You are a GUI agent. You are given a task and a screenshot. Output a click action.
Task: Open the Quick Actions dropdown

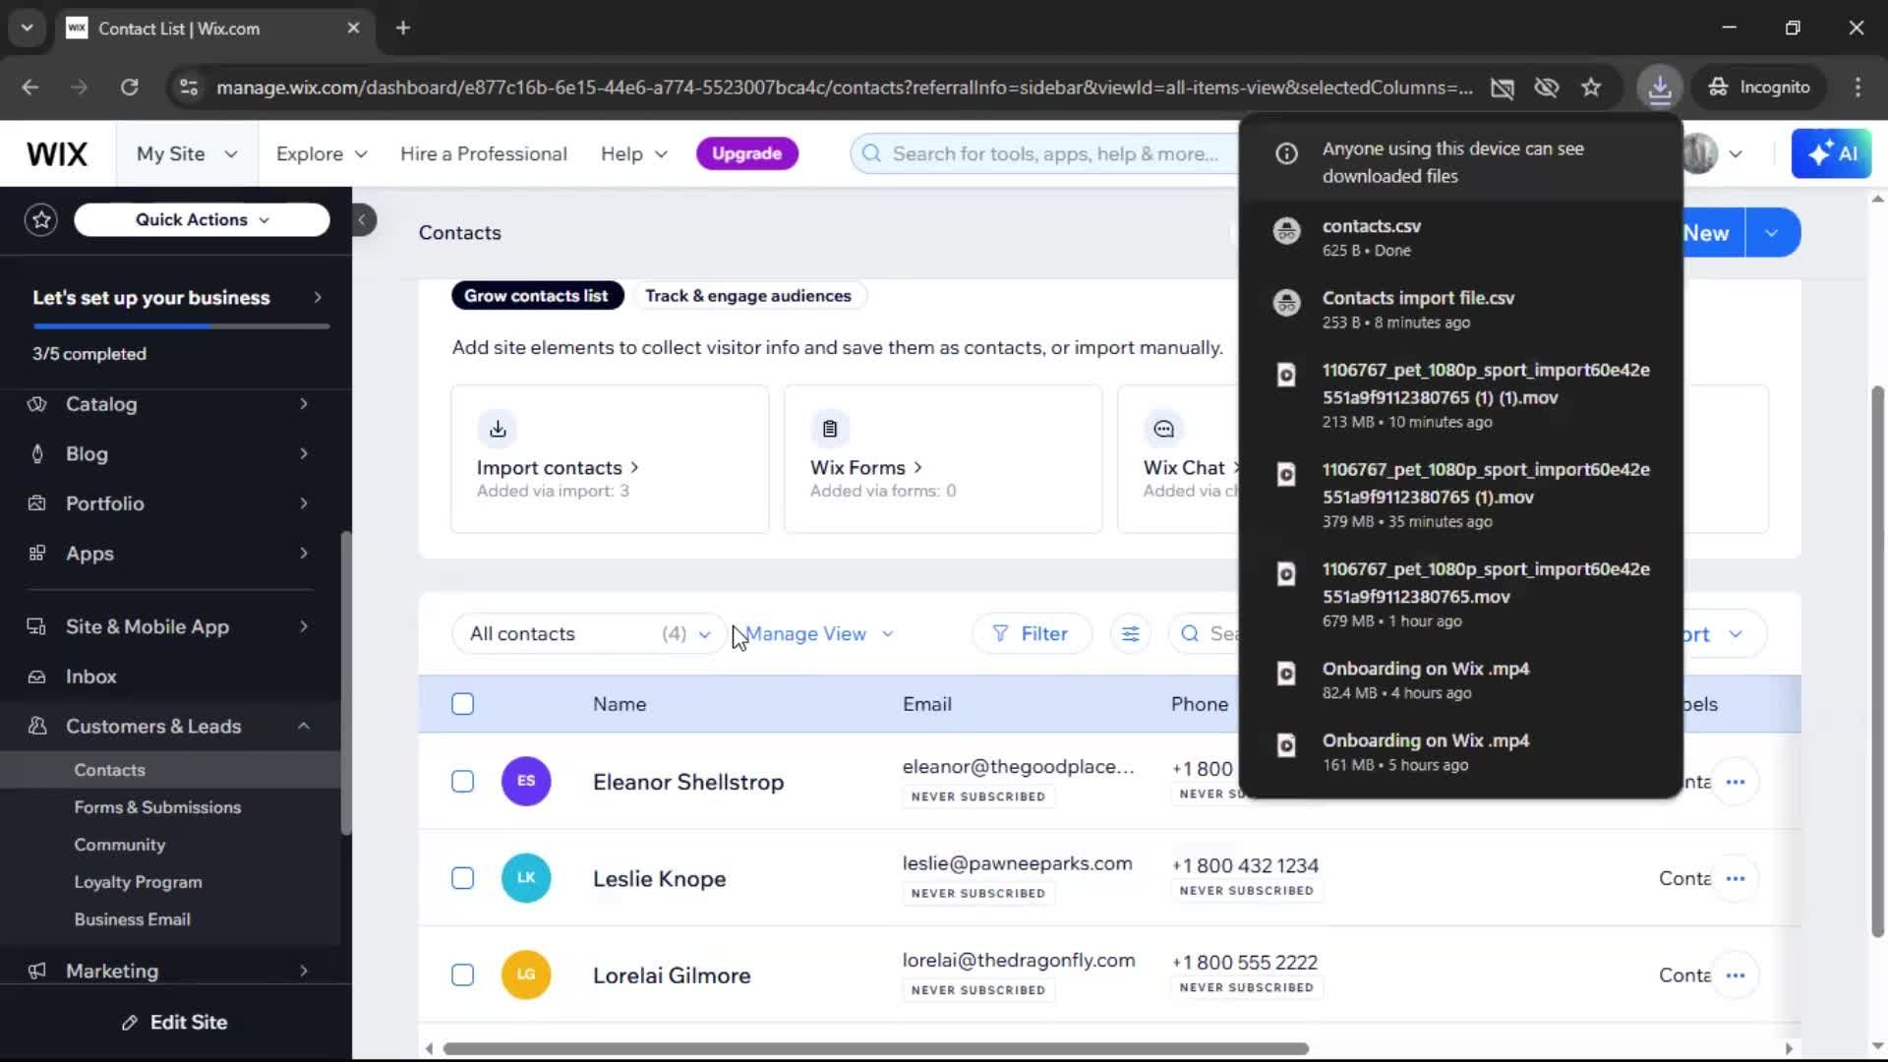[202, 219]
